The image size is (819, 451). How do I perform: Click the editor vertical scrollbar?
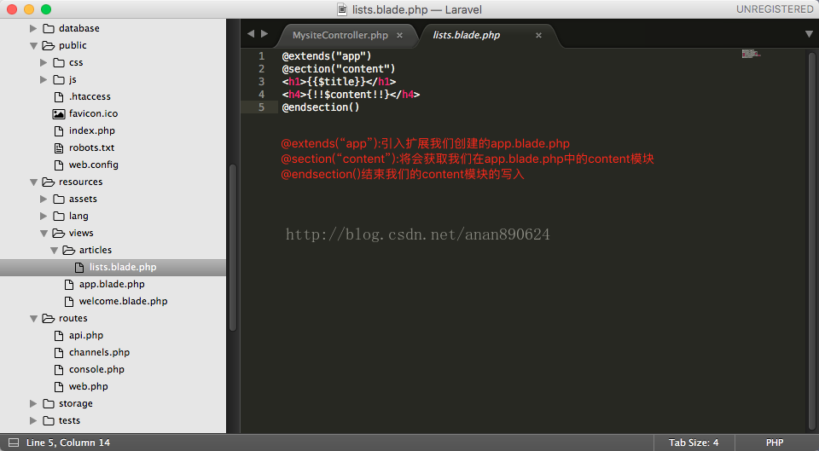pyautogui.click(x=811, y=240)
